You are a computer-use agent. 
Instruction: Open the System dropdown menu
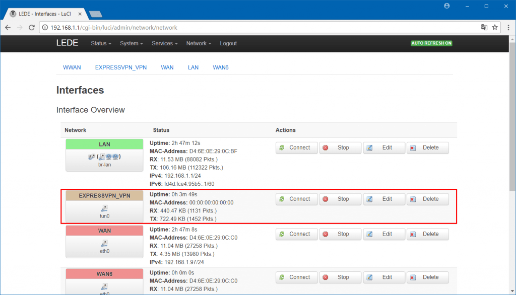click(x=131, y=43)
